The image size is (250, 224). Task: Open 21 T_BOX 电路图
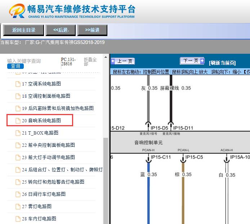click(x=40, y=133)
